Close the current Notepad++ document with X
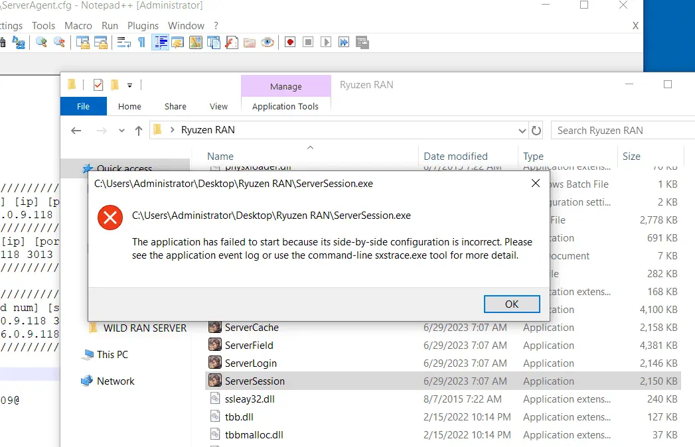 [x=635, y=26]
